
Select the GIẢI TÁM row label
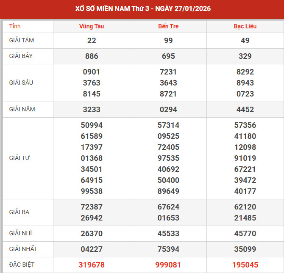[22, 41]
